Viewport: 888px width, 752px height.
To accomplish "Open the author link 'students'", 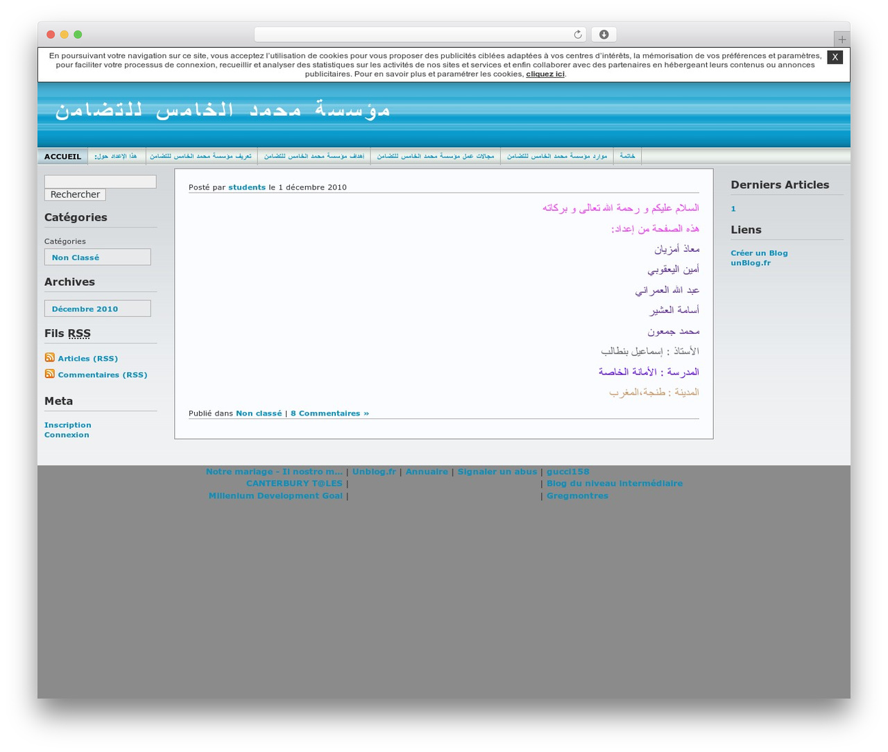I will click(247, 187).
